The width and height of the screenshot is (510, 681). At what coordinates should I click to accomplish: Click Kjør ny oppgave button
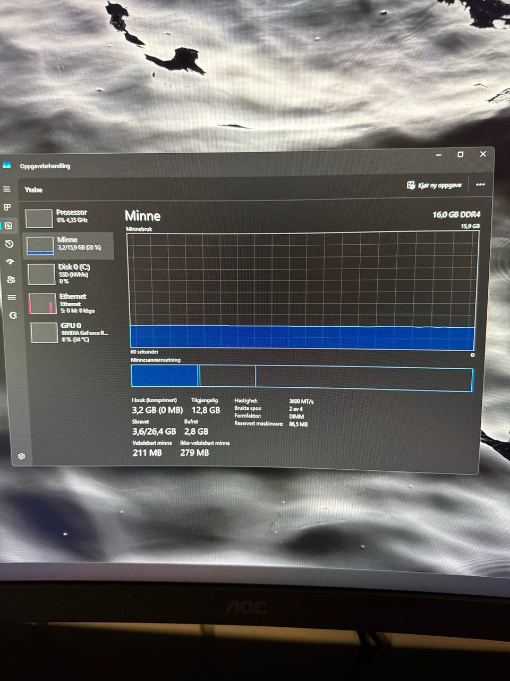(x=434, y=185)
